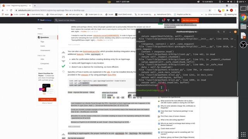Screen dimensions: 248x139
Task: Downvote the answer with score 25
Action: click(63, 61)
